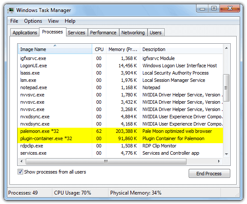247x204 pixels.
Task: Go to the Networking tab
Action: (x=133, y=33)
